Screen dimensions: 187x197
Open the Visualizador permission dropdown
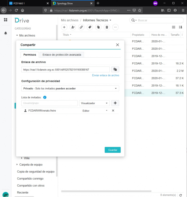point(94,103)
